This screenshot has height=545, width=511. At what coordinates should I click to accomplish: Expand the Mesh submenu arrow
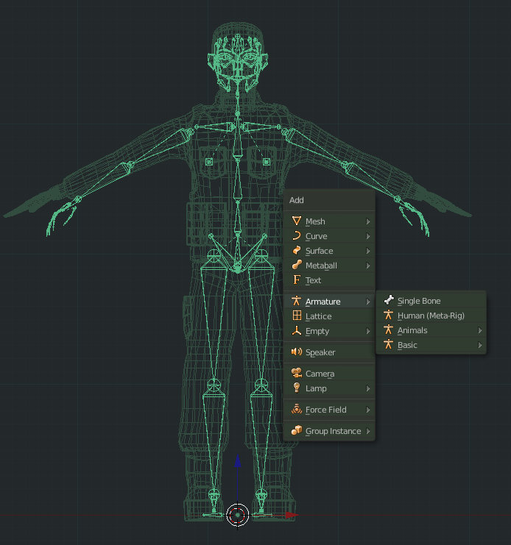[368, 221]
